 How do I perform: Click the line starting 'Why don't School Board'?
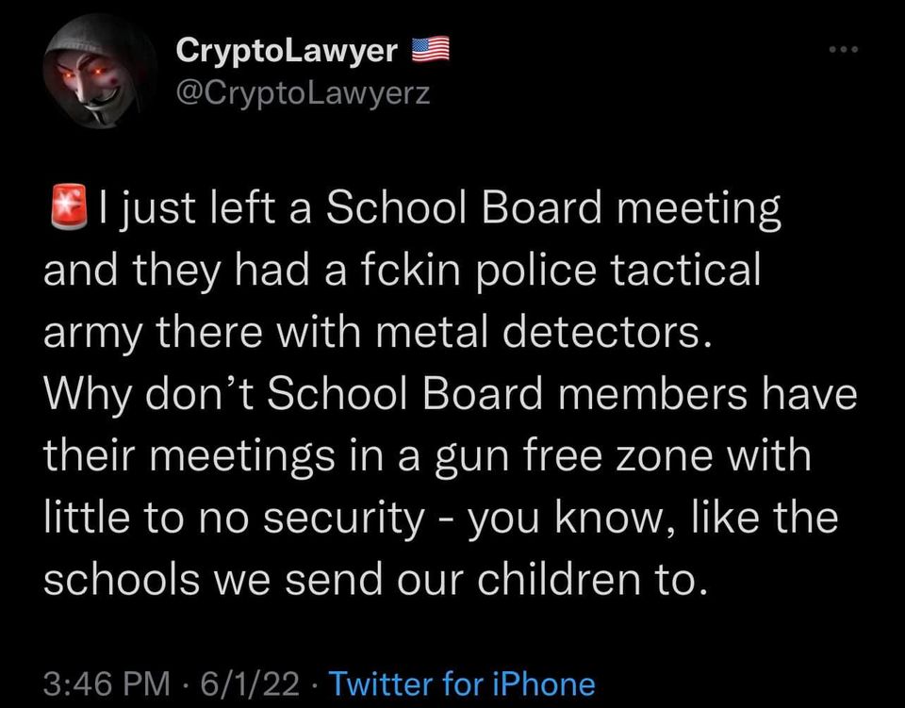tap(450, 395)
